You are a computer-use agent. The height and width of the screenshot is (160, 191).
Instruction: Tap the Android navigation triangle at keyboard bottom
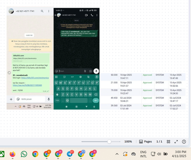[x=86, y=107]
